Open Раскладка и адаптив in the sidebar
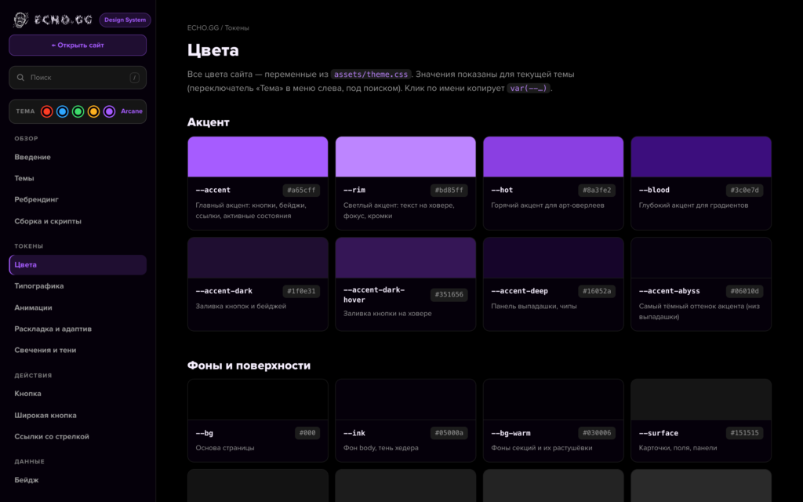 coord(53,329)
